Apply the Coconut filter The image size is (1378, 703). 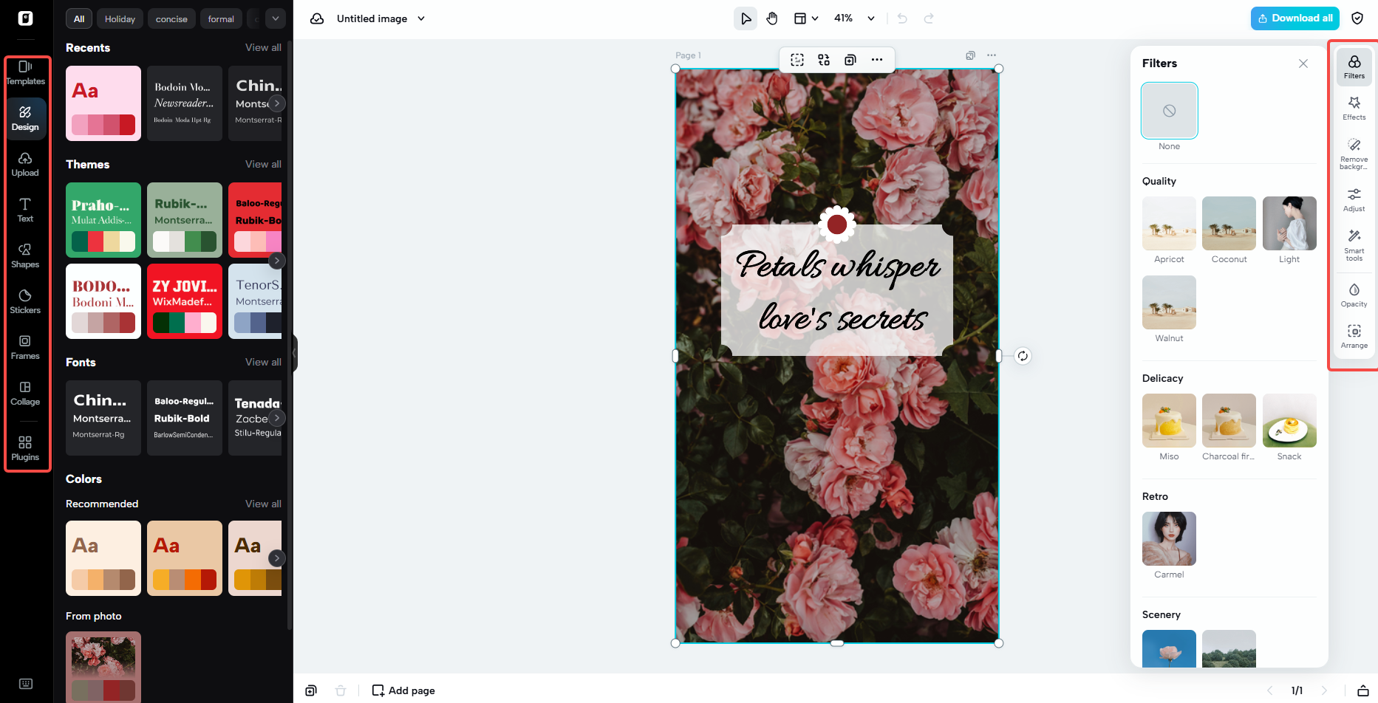(1229, 224)
